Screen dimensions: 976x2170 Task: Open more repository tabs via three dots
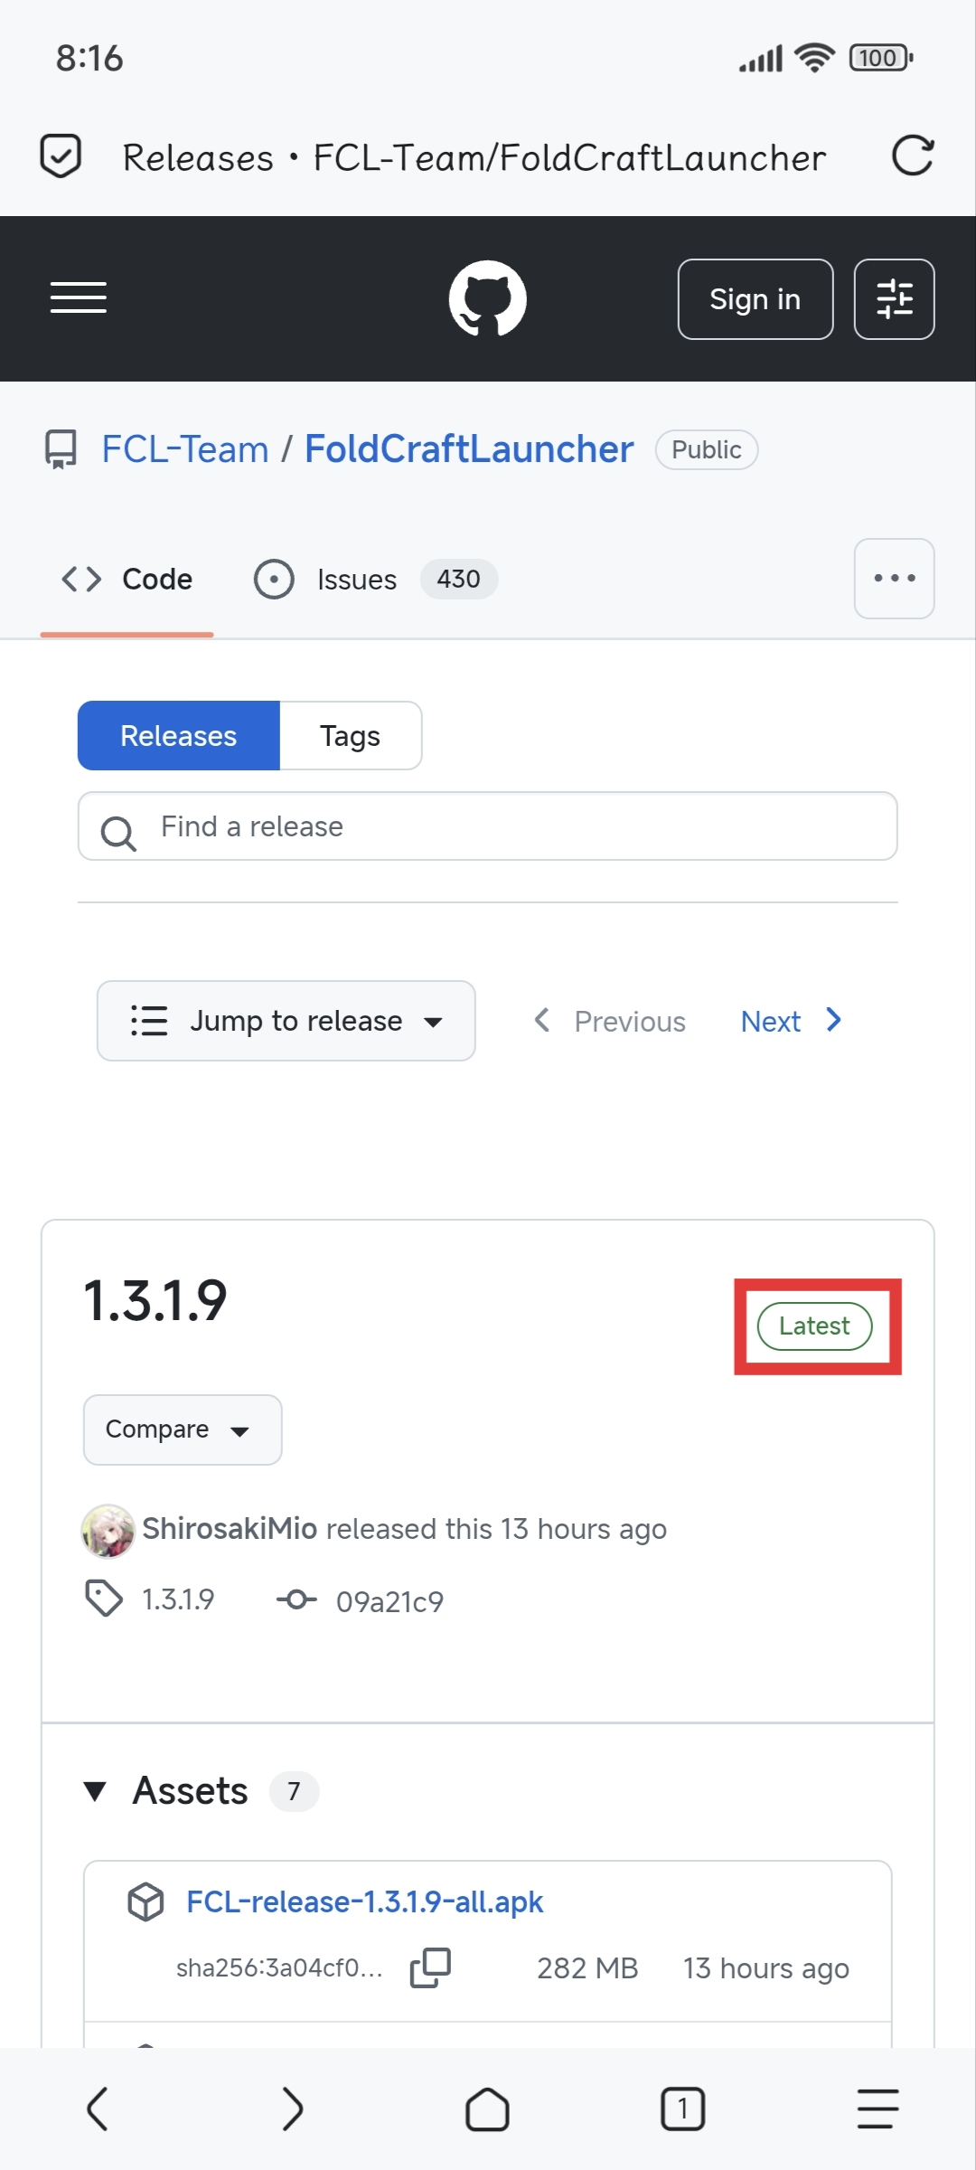click(x=895, y=579)
